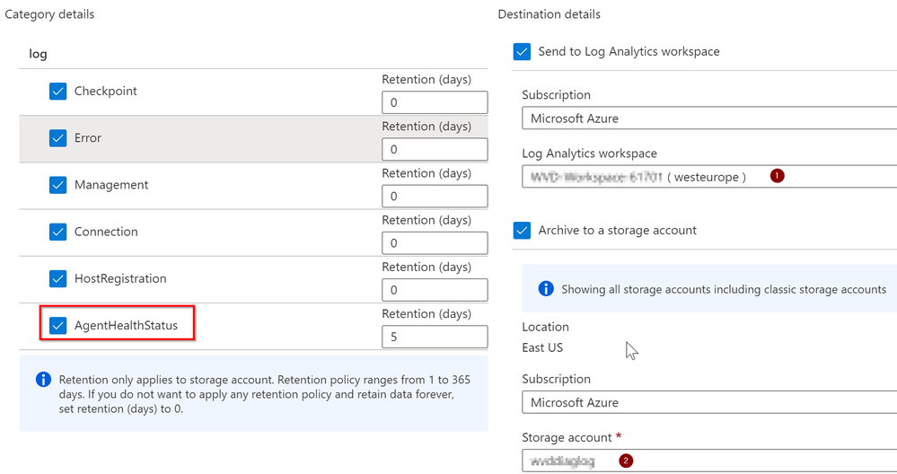Open the Log Analytics workspace dropdown

pos(708,177)
